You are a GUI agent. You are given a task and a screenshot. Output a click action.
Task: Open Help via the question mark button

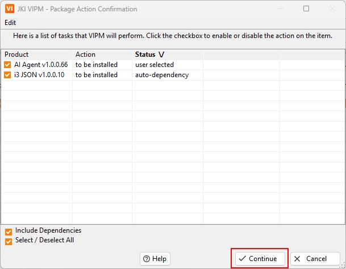[x=154, y=259]
